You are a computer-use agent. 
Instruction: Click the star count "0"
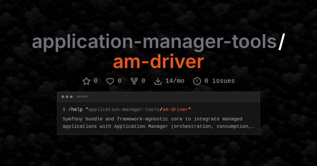point(96,81)
